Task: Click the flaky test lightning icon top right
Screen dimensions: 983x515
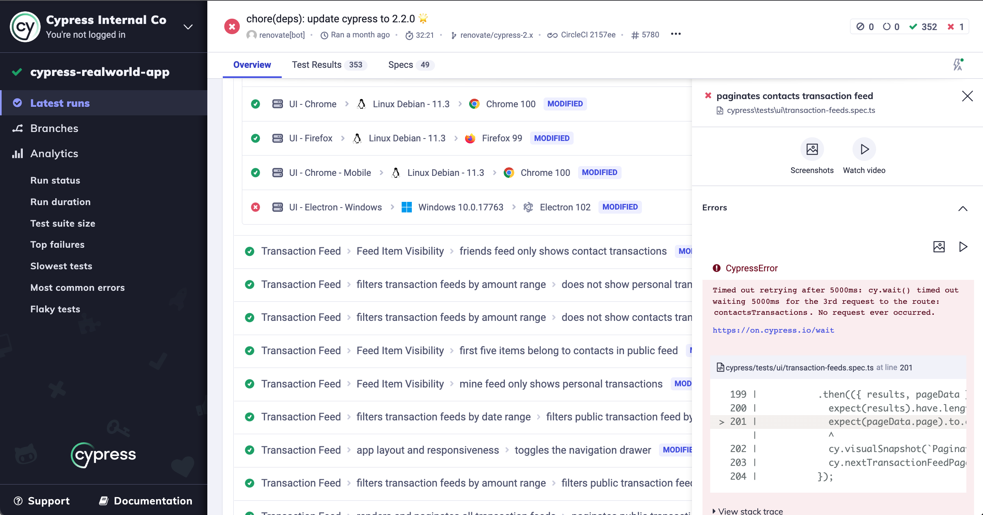Action: point(958,65)
